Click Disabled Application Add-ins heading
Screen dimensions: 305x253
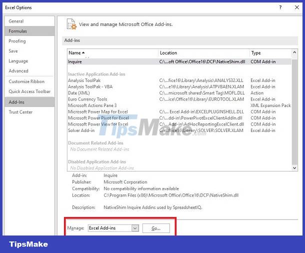pyautogui.click(x=97, y=162)
